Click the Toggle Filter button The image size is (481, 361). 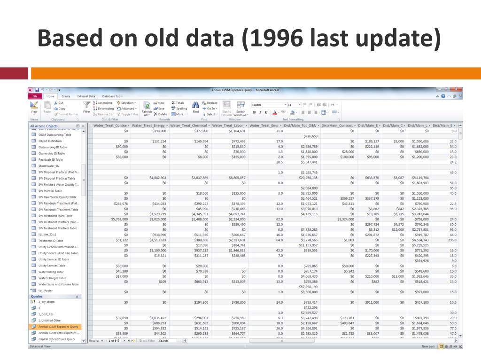(x=127, y=114)
